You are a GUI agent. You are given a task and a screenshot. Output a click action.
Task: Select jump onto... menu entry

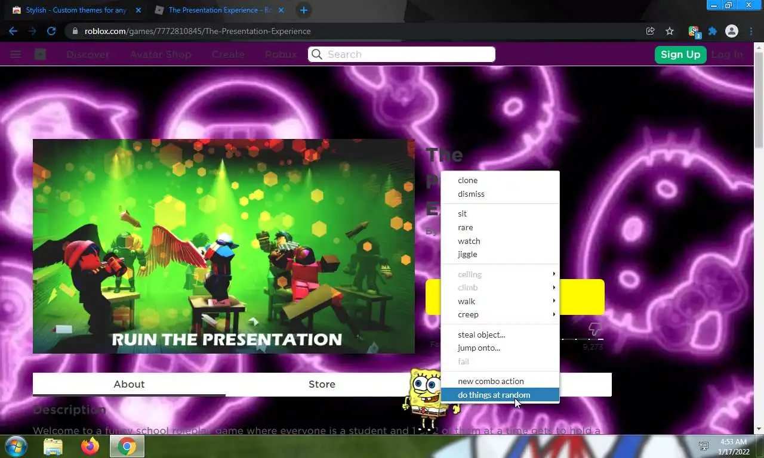(500, 348)
